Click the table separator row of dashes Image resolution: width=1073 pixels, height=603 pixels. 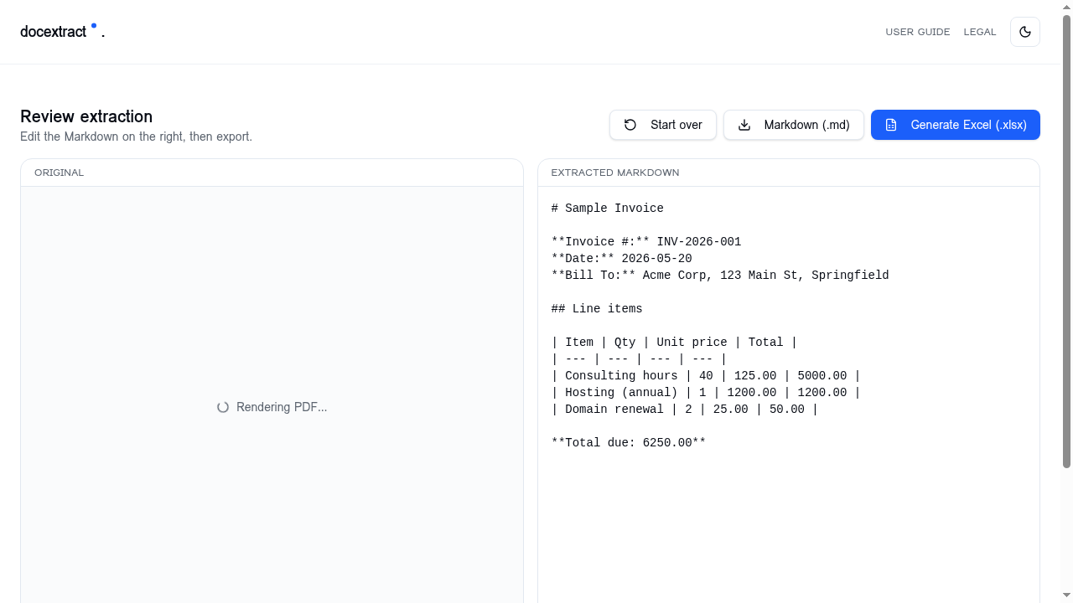pos(640,359)
